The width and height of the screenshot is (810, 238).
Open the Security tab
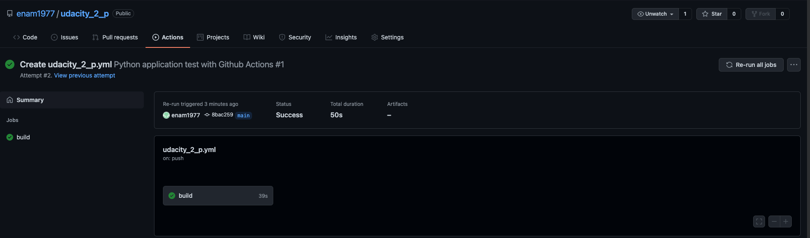click(295, 37)
